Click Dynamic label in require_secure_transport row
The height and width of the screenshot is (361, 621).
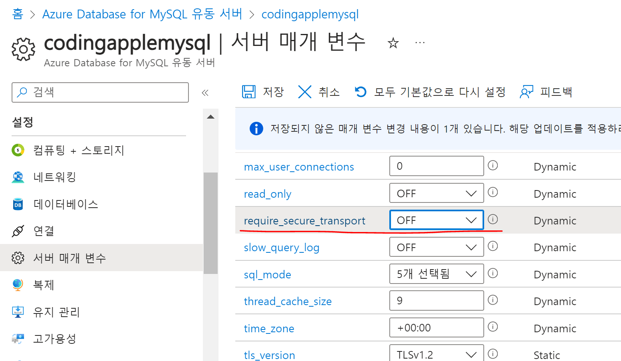coord(555,221)
